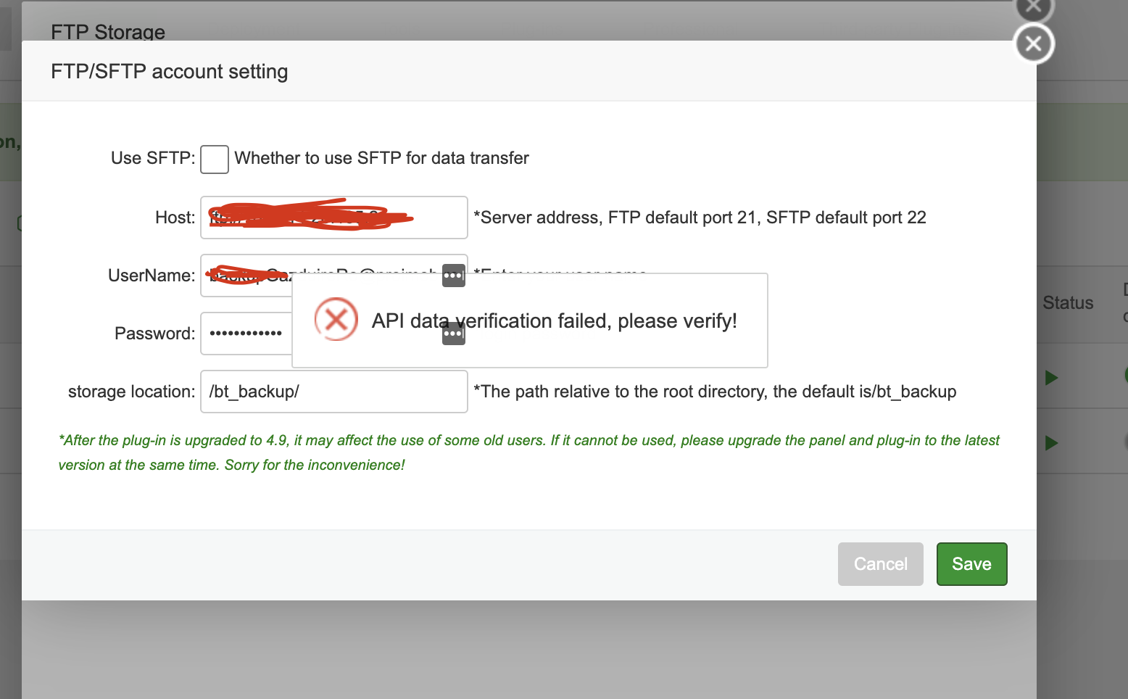
Task: Edit the storage location field
Action: click(333, 392)
